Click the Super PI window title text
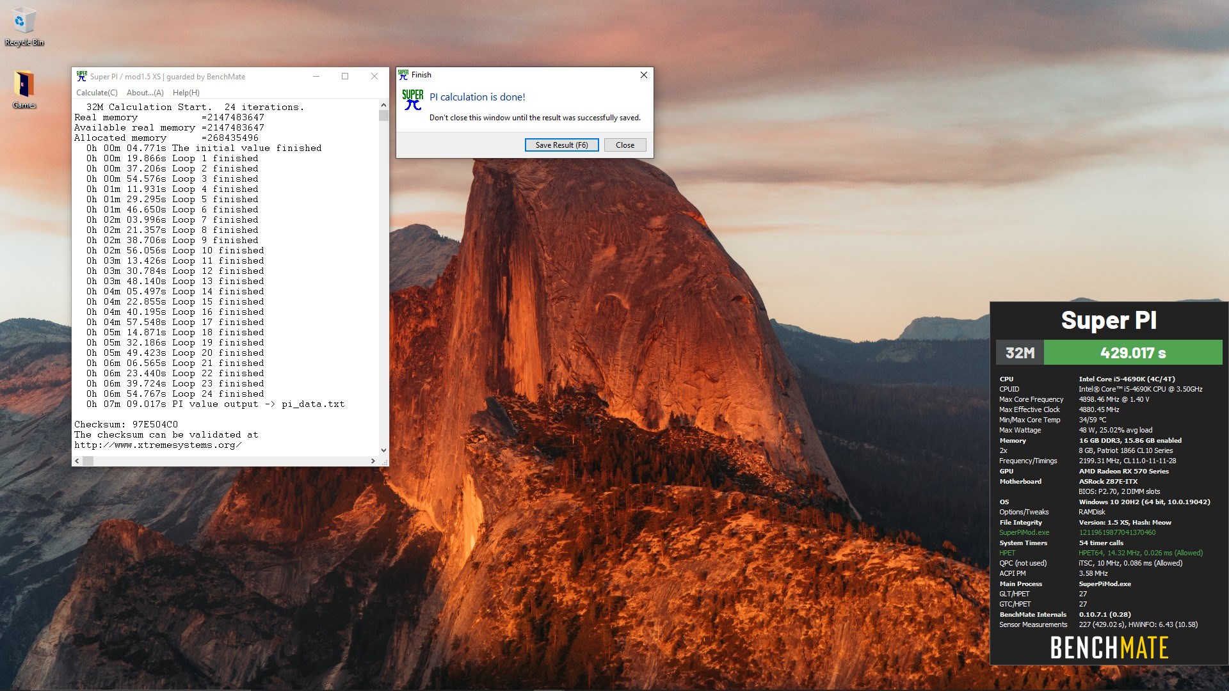The width and height of the screenshot is (1229, 691). click(x=167, y=76)
